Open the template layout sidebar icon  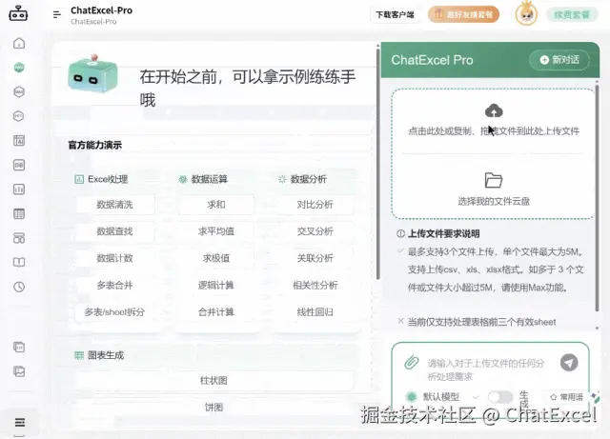click(19, 238)
